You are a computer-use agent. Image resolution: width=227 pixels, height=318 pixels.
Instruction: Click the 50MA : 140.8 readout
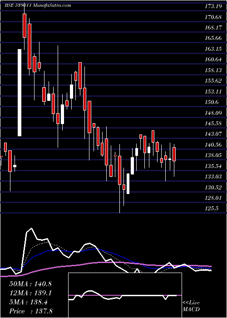30,284
